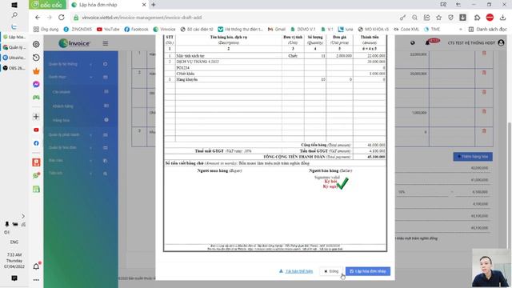
Task: Click the dark download-arrow extension icon
Action: point(462,18)
